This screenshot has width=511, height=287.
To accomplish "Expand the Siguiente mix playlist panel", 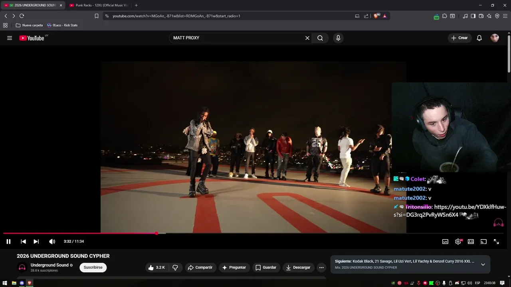I will click(483, 264).
